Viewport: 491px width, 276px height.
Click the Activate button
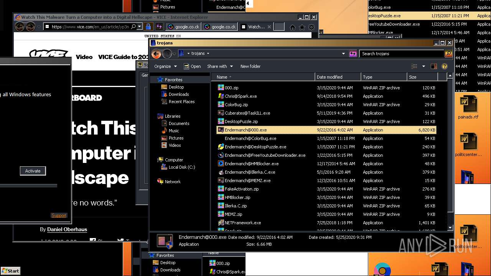(33, 171)
